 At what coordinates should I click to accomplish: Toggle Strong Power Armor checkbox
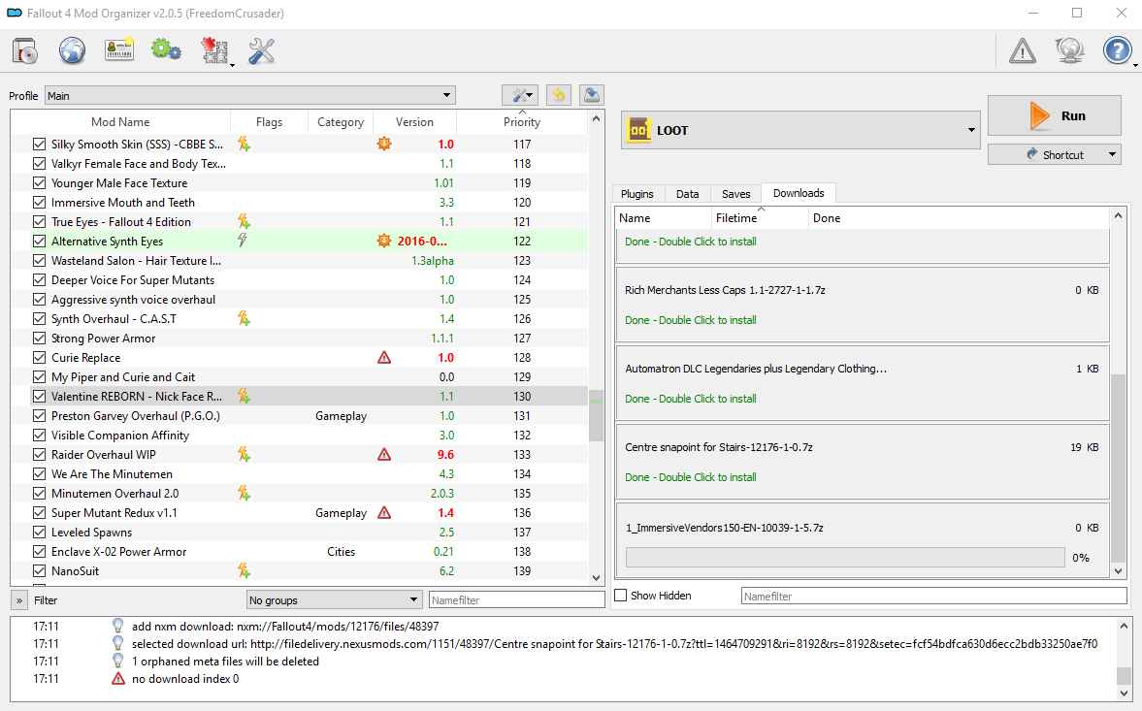(x=40, y=339)
